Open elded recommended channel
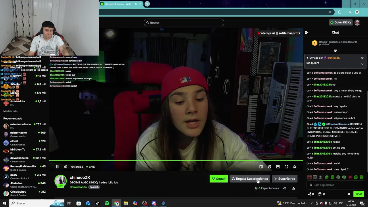This screenshot has width=368, height=207. pos(24,143)
